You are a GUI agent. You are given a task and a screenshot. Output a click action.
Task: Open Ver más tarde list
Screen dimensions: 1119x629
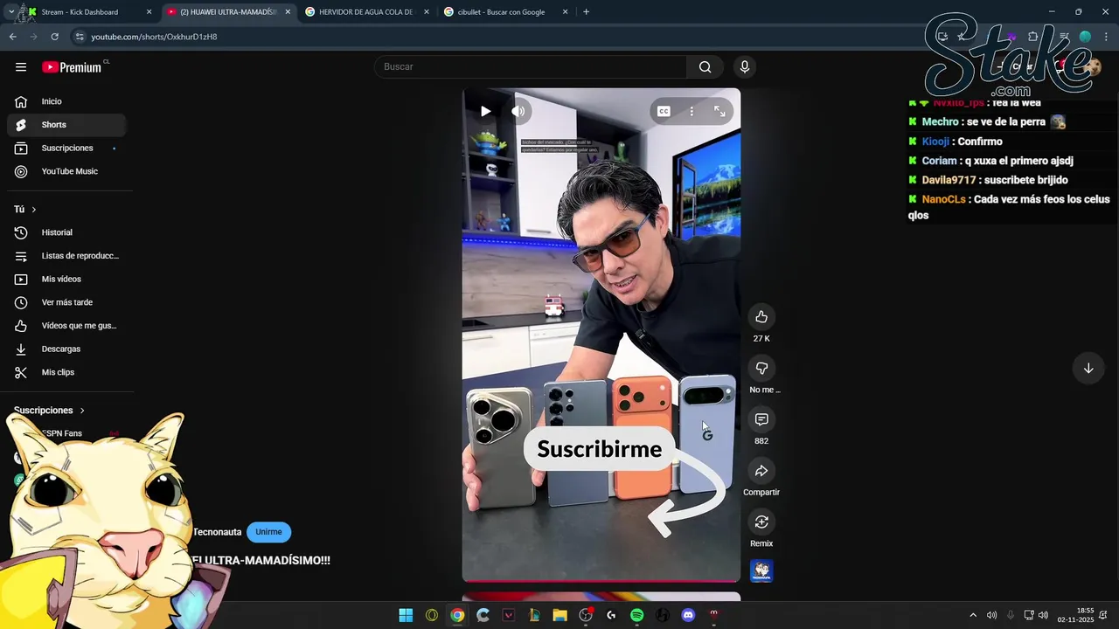click(x=66, y=302)
